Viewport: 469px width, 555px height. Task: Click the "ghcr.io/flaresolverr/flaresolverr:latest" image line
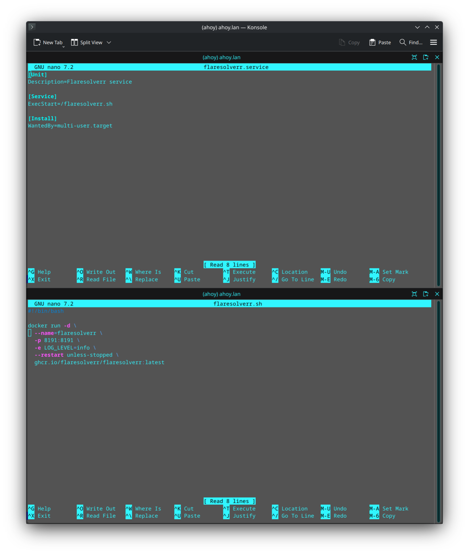click(x=99, y=363)
